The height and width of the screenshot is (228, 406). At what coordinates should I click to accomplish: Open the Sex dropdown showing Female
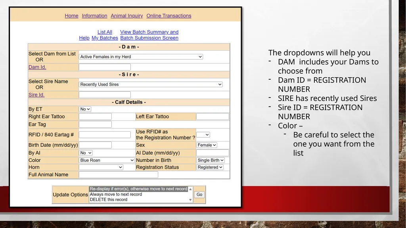click(207, 145)
